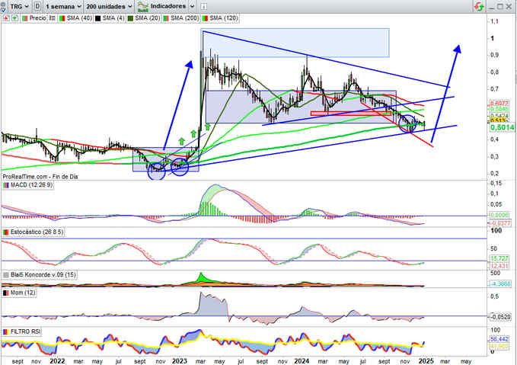Click the 2022 label on time axis

click(x=57, y=361)
